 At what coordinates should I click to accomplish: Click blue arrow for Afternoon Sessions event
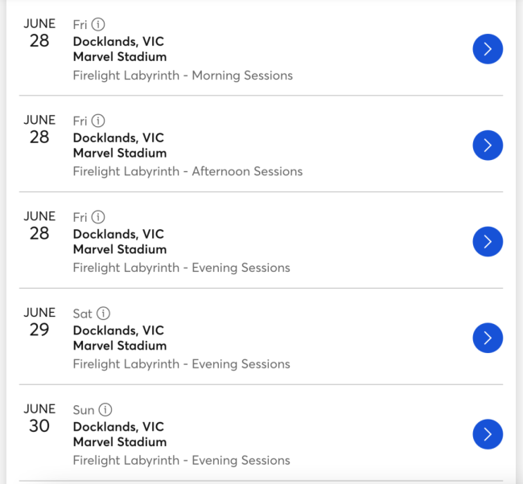pyautogui.click(x=488, y=146)
